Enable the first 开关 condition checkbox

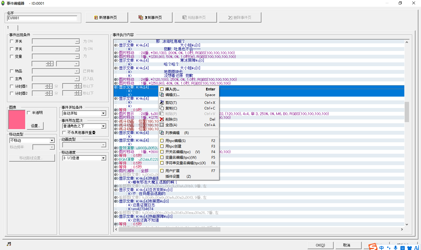click(x=12, y=41)
